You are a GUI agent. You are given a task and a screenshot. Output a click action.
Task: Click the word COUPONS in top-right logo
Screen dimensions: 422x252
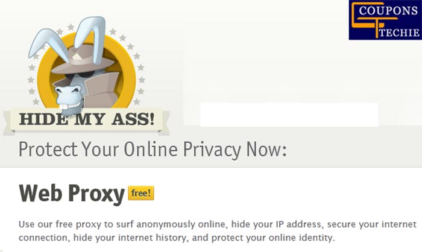tap(388, 11)
